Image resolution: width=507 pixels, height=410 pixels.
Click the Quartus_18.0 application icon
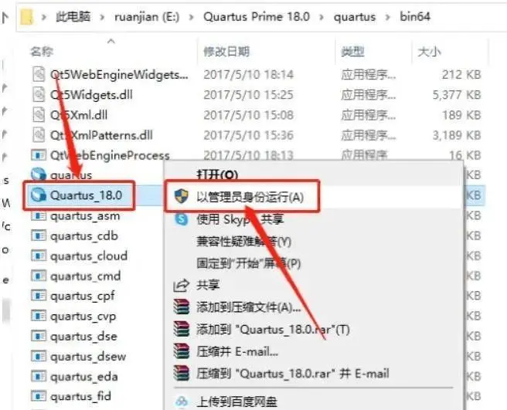tap(38, 195)
